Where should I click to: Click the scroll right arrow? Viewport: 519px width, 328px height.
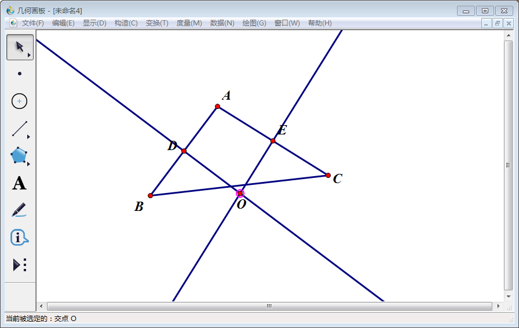click(498, 306)
